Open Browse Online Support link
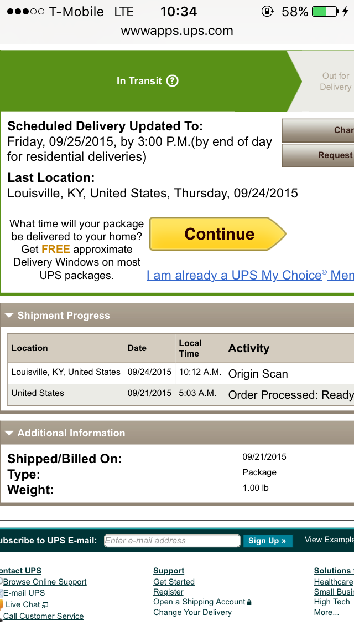This screenshot has width=354, height=630. pos(45,582)
